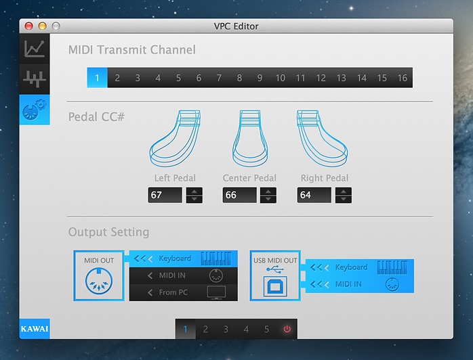Screen dimensions: 473x360
Task: Click the Pedal CC# heading
Action: click(96, 117)
